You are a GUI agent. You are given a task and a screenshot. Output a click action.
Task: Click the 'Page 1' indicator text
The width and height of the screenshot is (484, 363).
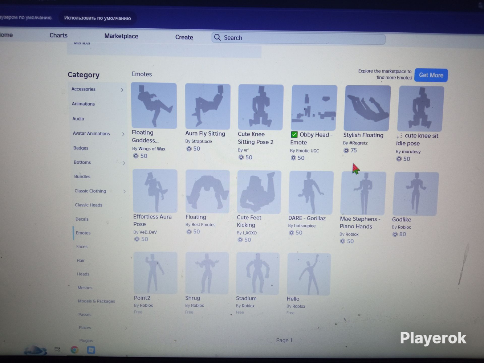(284, 340)
